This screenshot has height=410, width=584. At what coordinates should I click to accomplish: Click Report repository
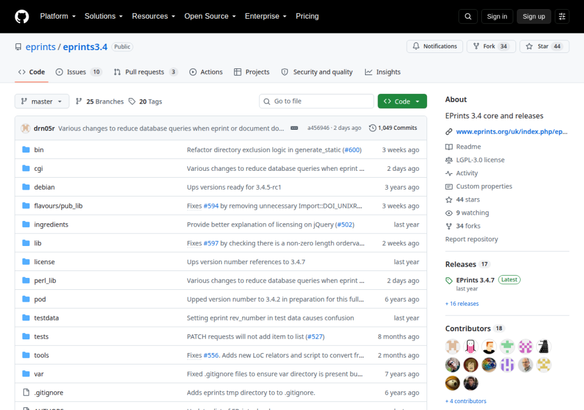click(472, 239)
